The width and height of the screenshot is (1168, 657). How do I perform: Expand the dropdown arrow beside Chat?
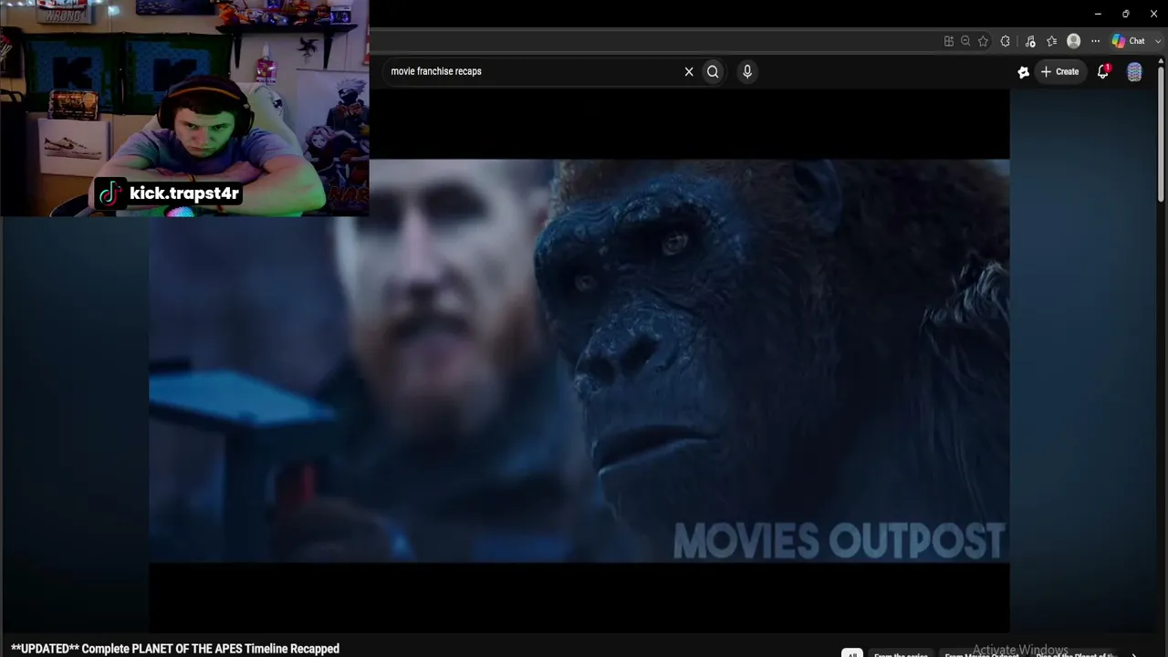pos(1159,41)
